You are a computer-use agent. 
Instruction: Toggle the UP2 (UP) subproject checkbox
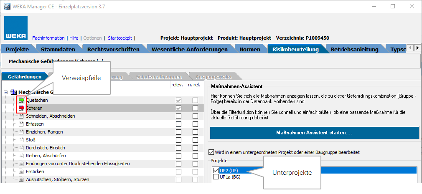(216, 170)
